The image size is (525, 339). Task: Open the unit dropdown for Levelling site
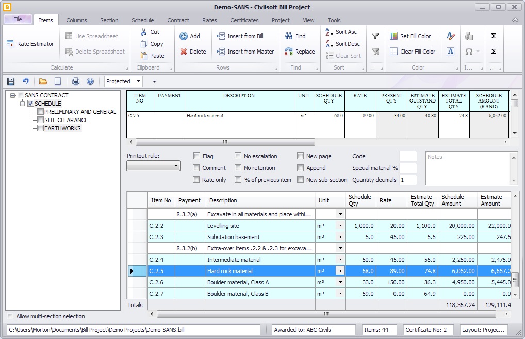click(340, 226)
